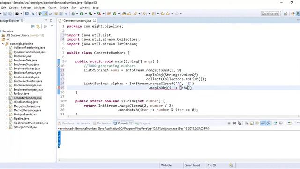Image resolution: width=300 pixels, height=169 pixels.
Task: Click Remove Launch console X icon
Action: click(x=234, y=123)
